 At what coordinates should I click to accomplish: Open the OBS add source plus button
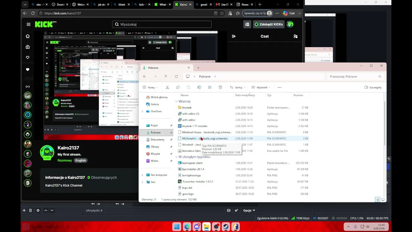click(24, 210)
